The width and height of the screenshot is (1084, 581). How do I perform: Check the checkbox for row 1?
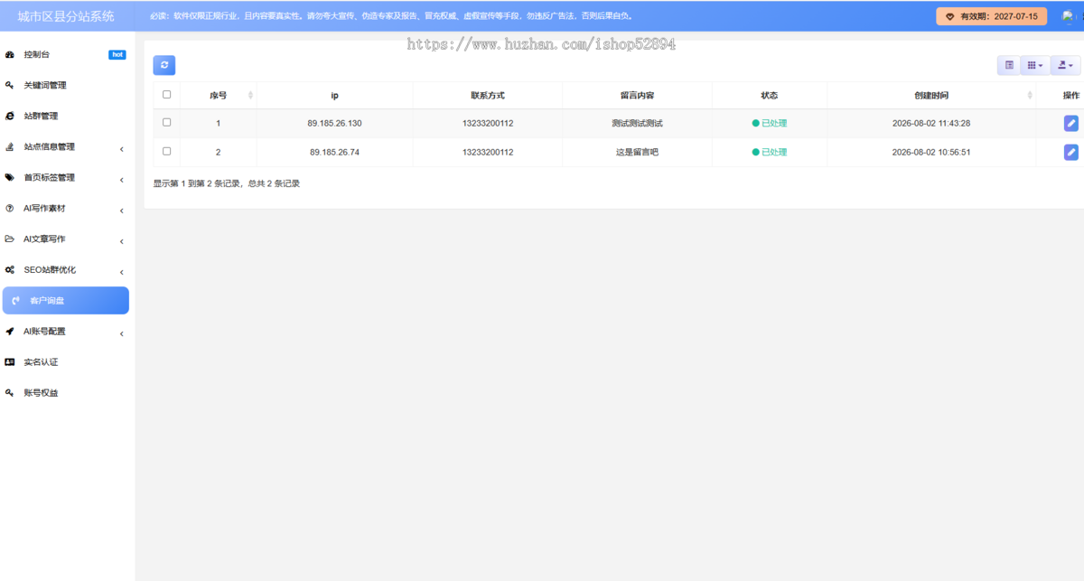pos(166,123)
